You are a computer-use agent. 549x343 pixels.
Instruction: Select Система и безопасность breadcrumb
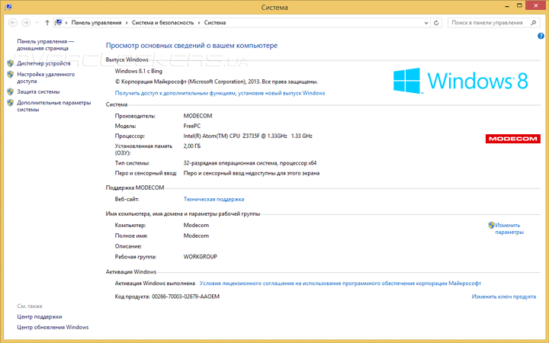click(x=162, y=23)
